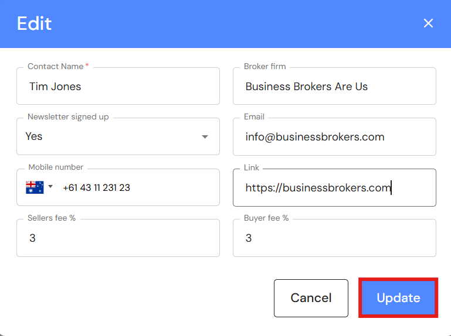
Task: Click the 'Mobile number' field label
Action: tap(55, 167)
